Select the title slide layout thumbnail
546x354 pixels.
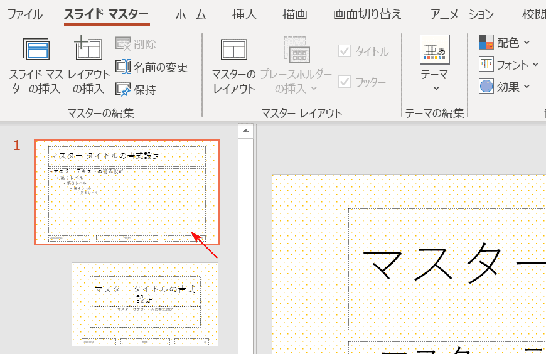(145, 304)
